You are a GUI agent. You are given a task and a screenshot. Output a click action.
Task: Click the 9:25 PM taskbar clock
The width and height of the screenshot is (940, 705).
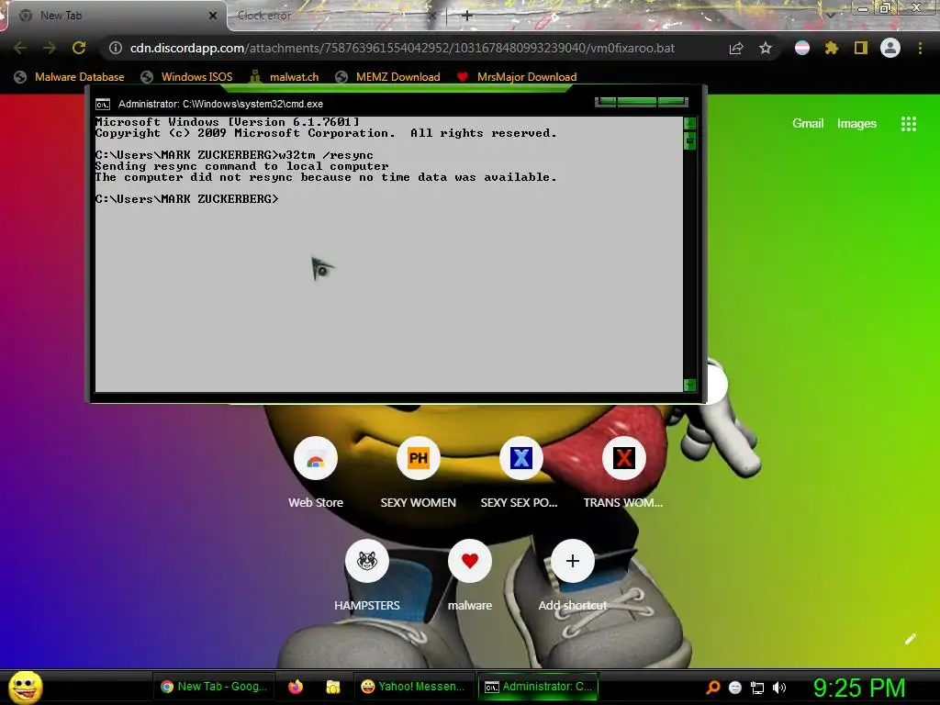[x=859, y=688]
